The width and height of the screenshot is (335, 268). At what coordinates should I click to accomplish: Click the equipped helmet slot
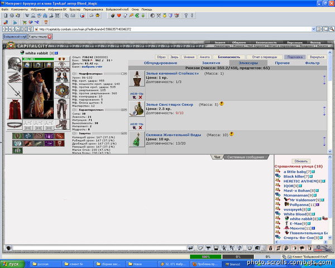click(x=15, y=64)
